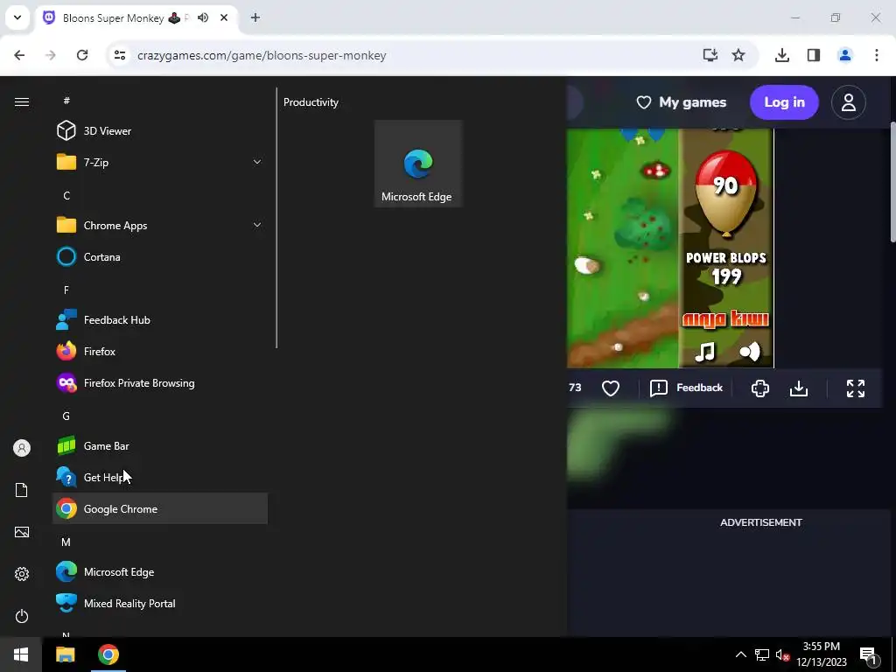The height and width of the screenshot is (672, 896).
Task: Open Chrome downloads
Action: pyautogui.click(x=782, y=55)
